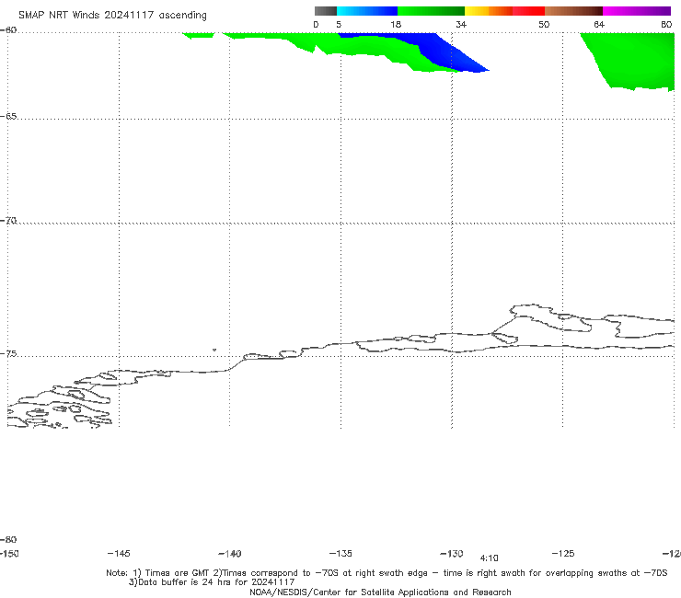The width and height of the screenshot is (681, 598).
Task: Click the color bar label "18"
Action: [396, 25]
